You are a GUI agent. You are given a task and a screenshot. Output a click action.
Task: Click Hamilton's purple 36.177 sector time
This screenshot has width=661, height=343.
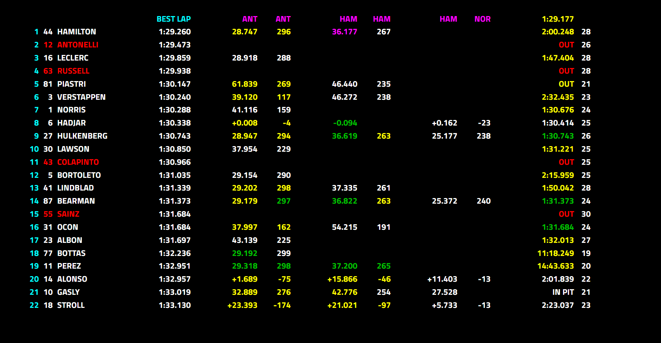pyautogui.click(x=344, y=32)
